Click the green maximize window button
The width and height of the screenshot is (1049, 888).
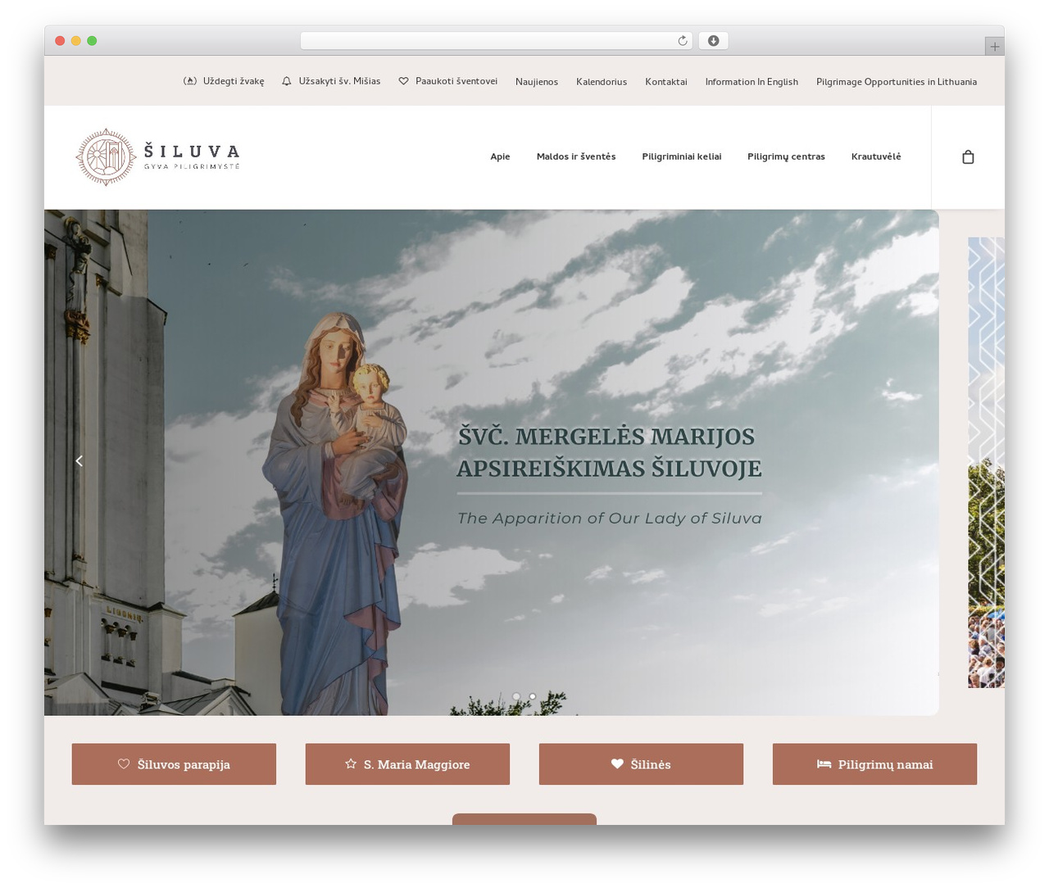pyautogui.click(x=92, y=41)
